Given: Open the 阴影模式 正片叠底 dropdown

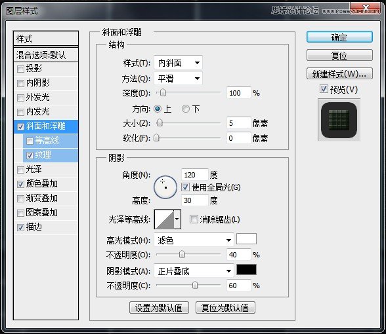Looking at the screenshot, I should pos(194,271).
